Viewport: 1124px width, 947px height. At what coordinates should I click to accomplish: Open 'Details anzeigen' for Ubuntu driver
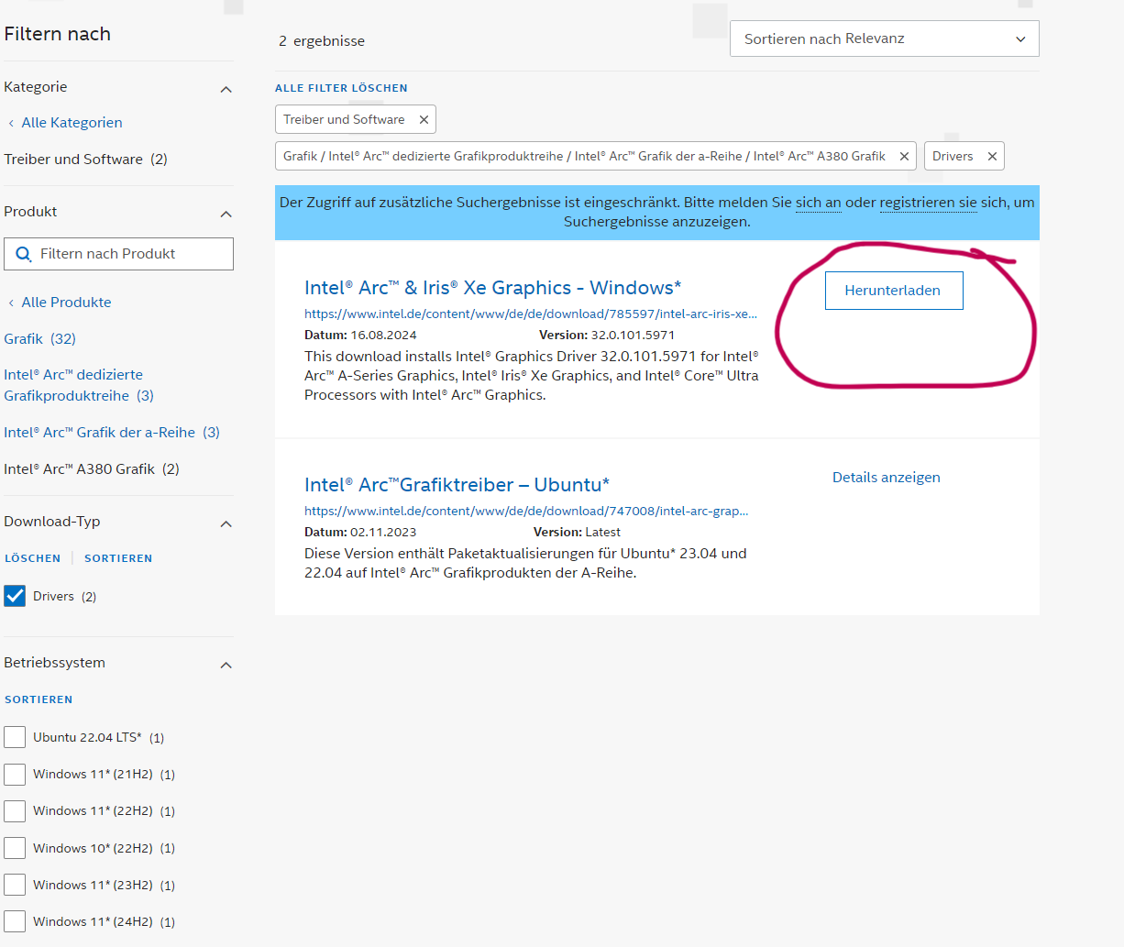(887, 478)
